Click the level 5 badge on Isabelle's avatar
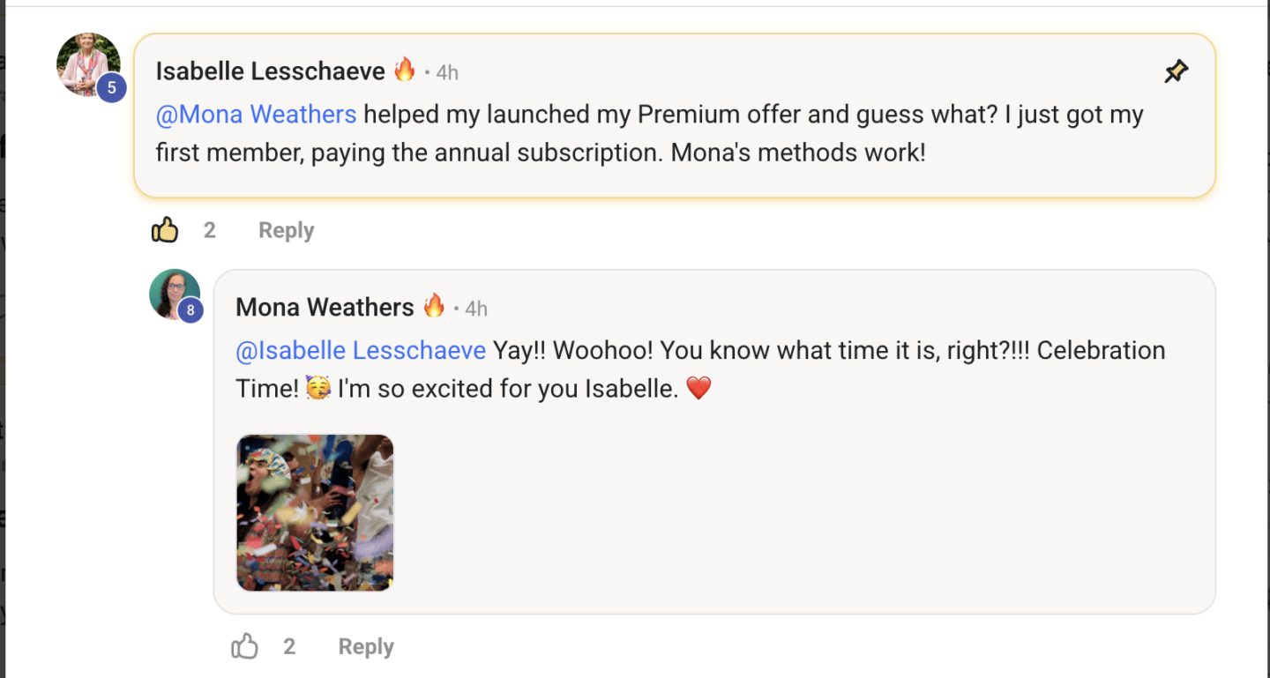 (112, 88)
